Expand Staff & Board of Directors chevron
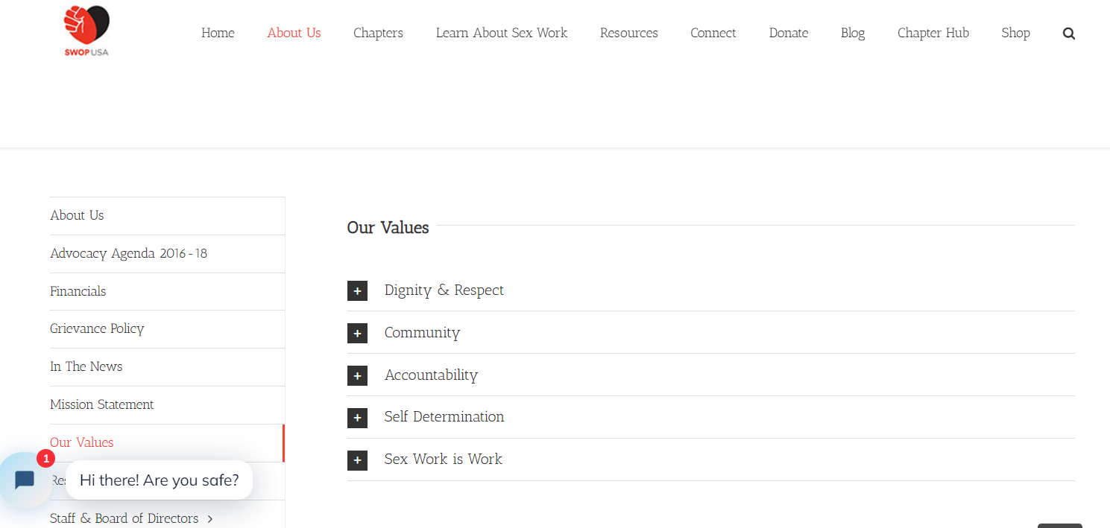Image resolution: width=1110 pixels, height=528 pixels. coord(210,519)
